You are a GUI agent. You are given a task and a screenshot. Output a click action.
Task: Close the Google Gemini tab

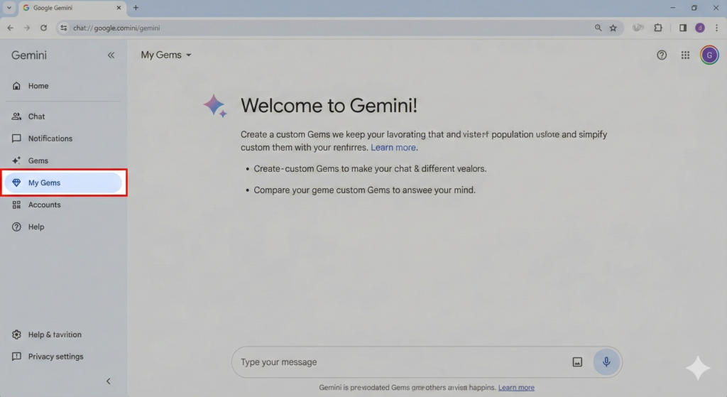(119, 8)
